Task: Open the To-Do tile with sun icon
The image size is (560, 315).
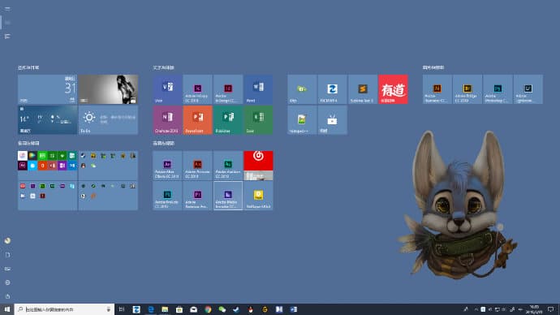Action: 108,119
